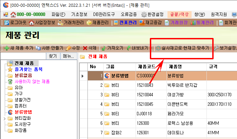Select product 이쁜핸드백
The image size is (237, 139).
click(177, 104)
